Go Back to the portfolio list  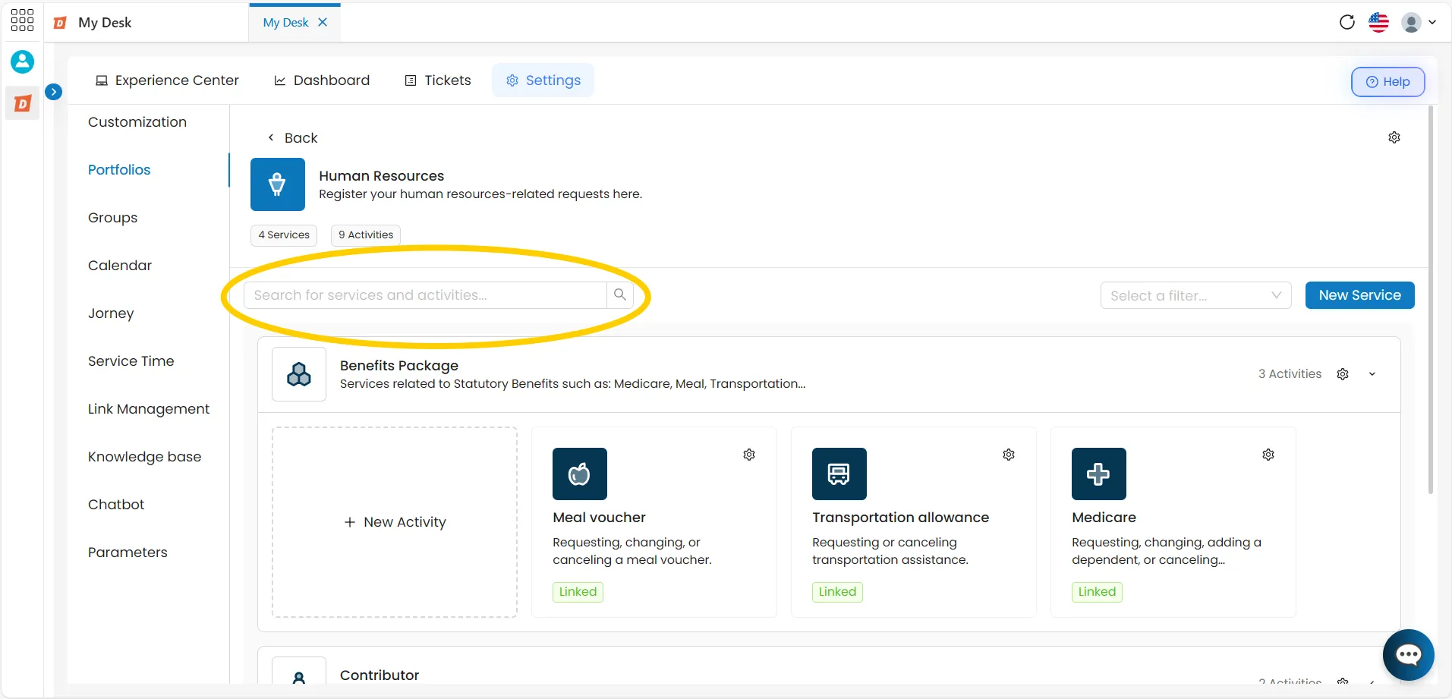[x=292, y=138]
